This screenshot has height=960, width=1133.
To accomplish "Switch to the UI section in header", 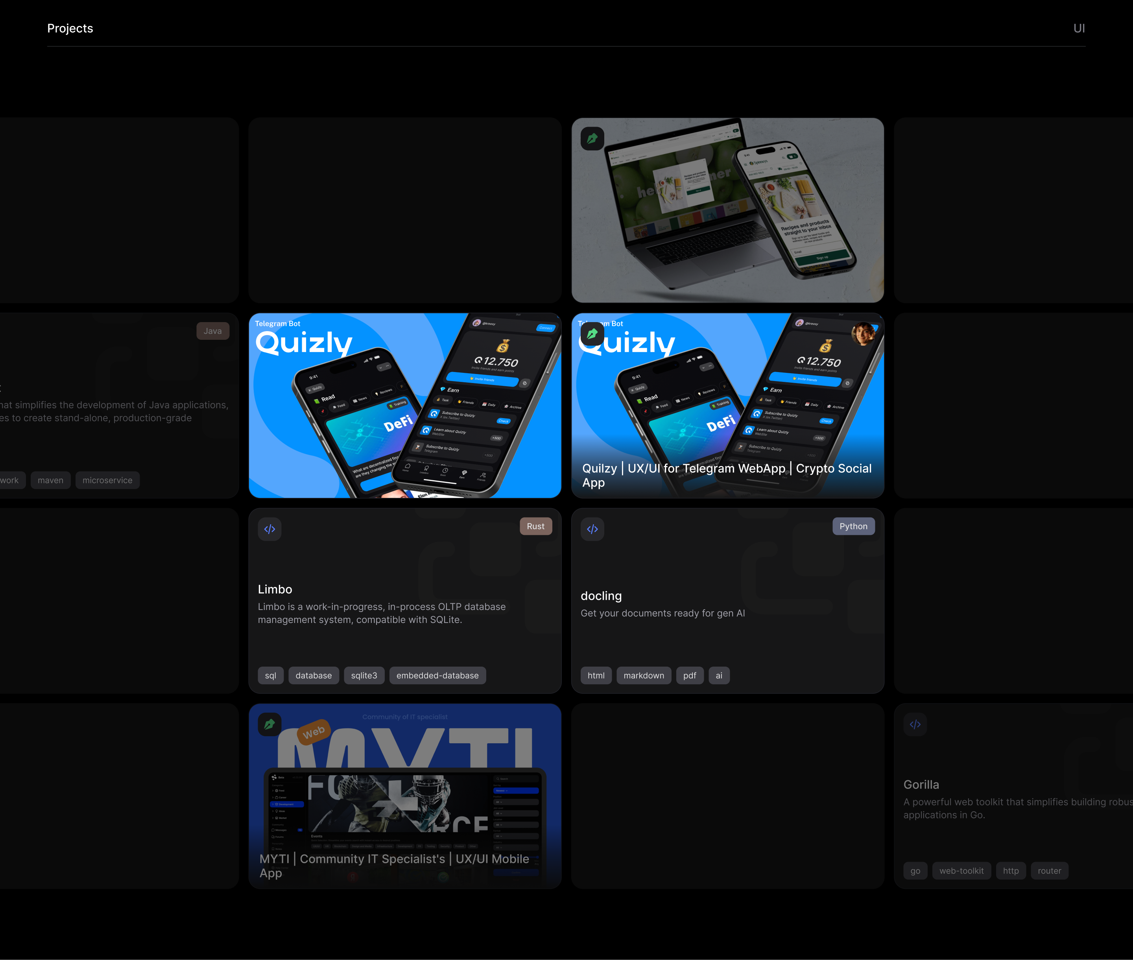I will [x=1079, y=28].
